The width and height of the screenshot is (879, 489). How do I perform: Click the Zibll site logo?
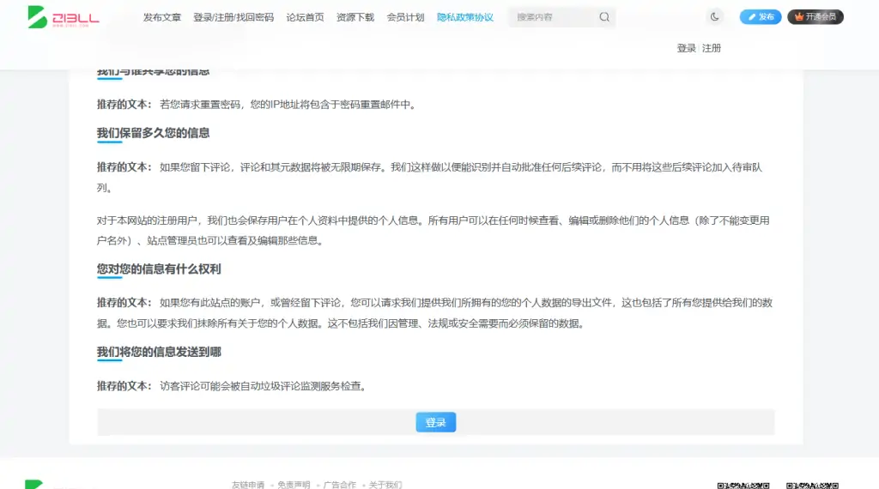[x=64, y=17]
